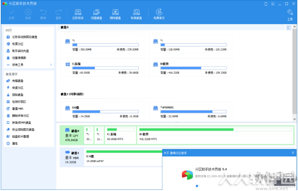Choose 创建便携版 in the wizard list
Viewport: 298px width, 191px height.
[x=16, y=58]
